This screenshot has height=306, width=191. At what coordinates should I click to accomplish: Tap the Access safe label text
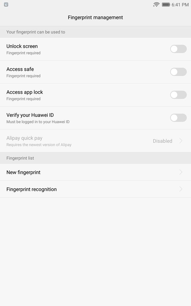tap(20, 69)
